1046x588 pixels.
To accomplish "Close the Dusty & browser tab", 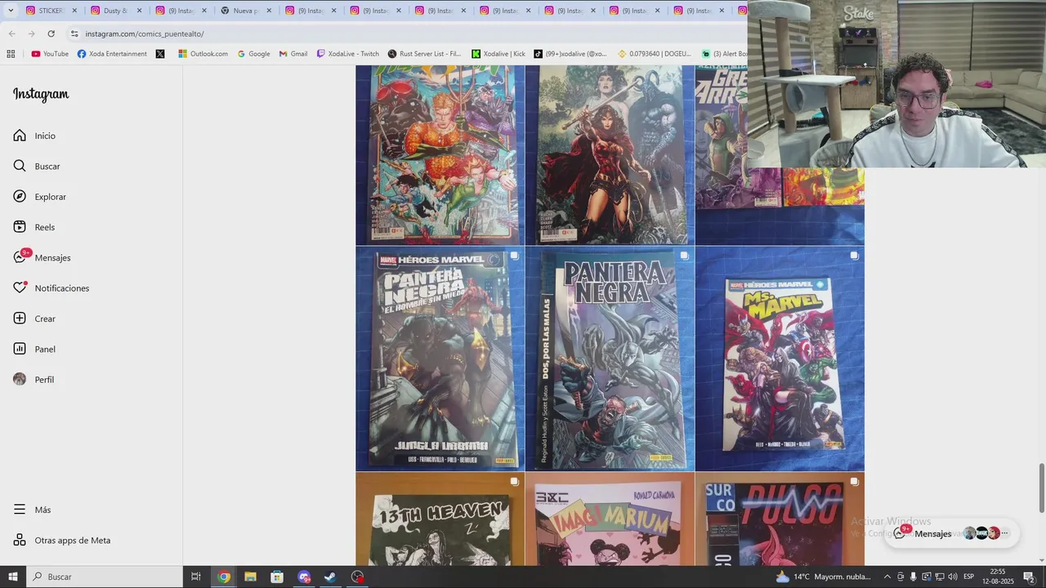I will click(x=139, y=11).
